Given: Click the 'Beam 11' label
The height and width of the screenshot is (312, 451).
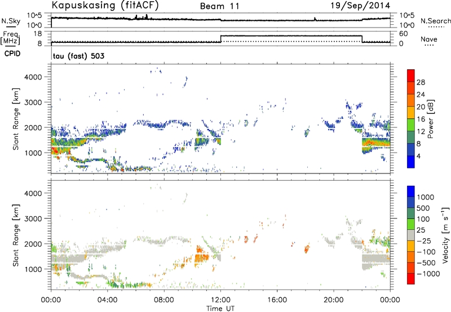Looking at the screenshot, I should pyautogui.click(x=220, y=6).
